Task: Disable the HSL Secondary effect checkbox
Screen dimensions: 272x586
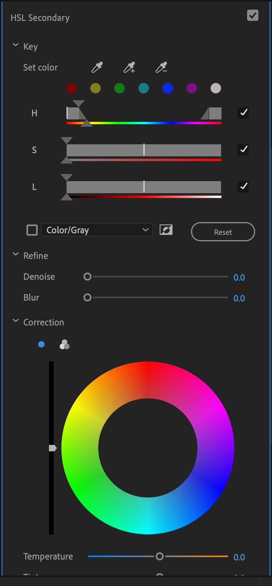Action: (x=252, y=15)
